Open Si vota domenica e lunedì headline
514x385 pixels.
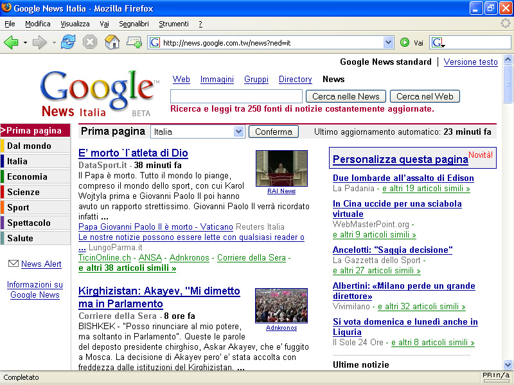click(x=405, y=327)
